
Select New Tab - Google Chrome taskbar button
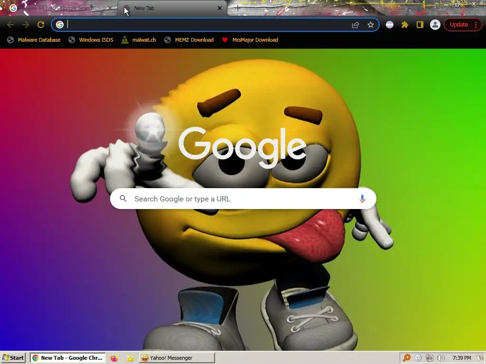pos(67,358)
